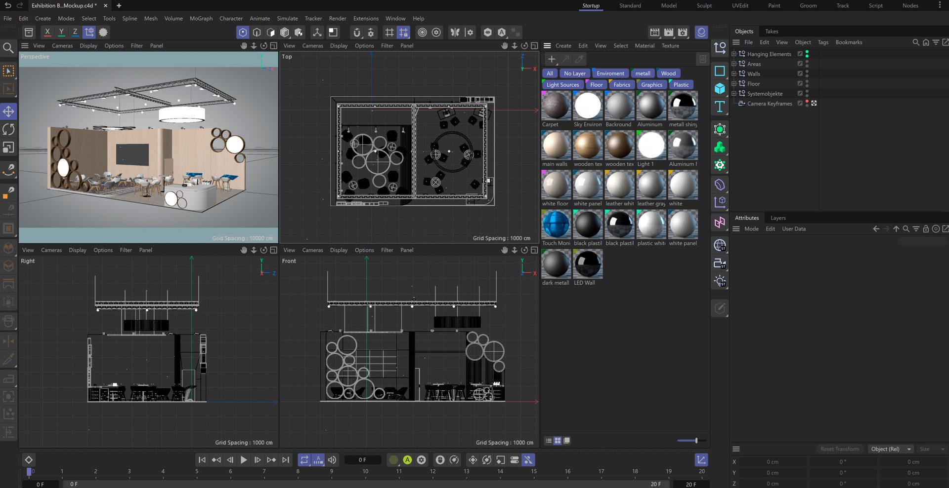Open the layouts overflow menu dots
Screen dimensions: 949x488
(x=940, y=5)
